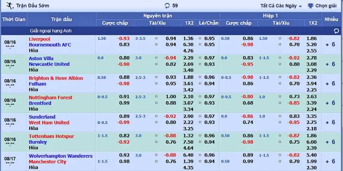Pick Newcastle United handicap odds -0.90
Screen dimensions: 343x171
(x=123, y=65)
